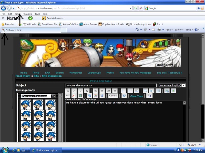Insert table icon
The image size is (205, 153).
click(x=158, y=91)
